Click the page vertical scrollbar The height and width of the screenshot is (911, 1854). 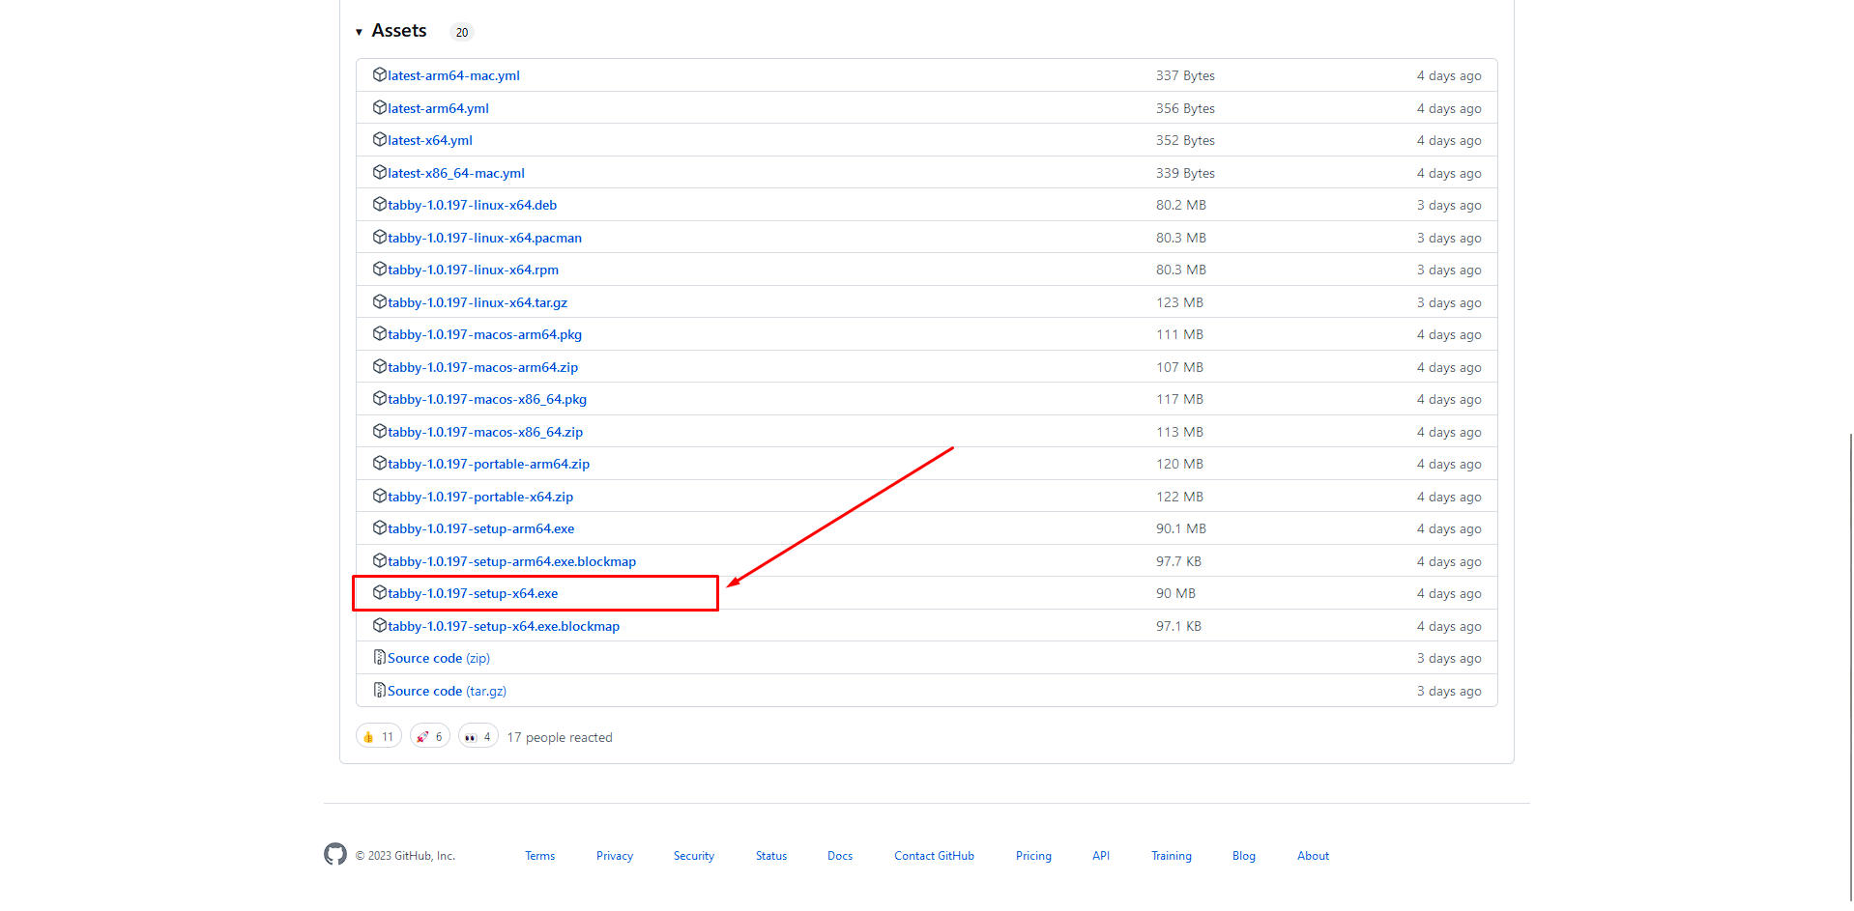[x=1850, y=667]
